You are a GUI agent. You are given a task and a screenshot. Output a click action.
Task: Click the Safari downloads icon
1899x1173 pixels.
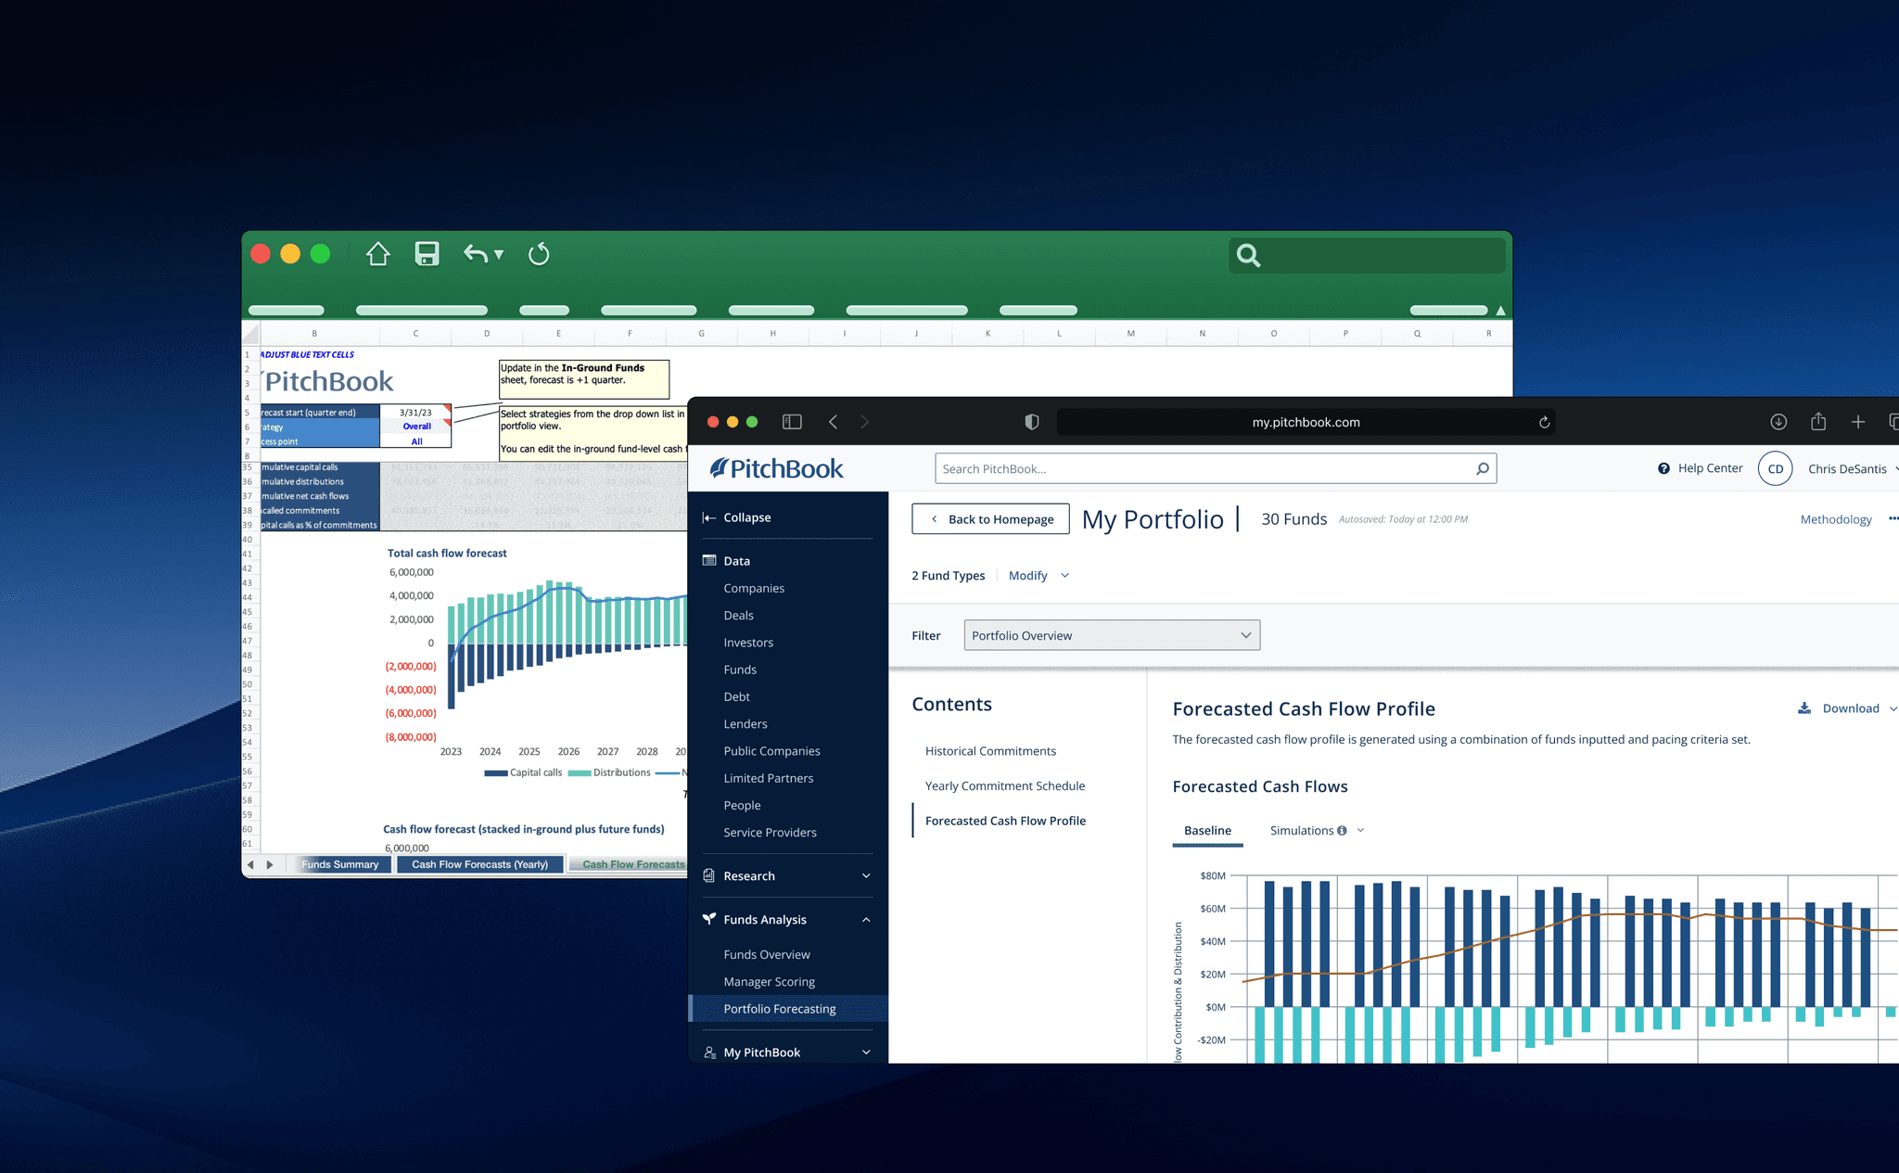[x=1778, y=422]
